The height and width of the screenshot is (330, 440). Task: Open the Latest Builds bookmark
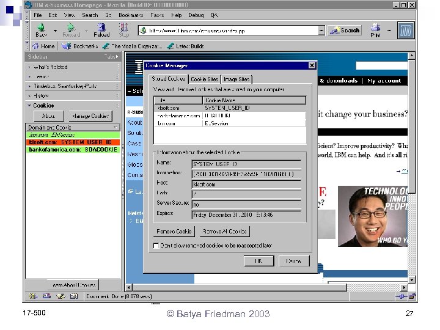point(185,46)
